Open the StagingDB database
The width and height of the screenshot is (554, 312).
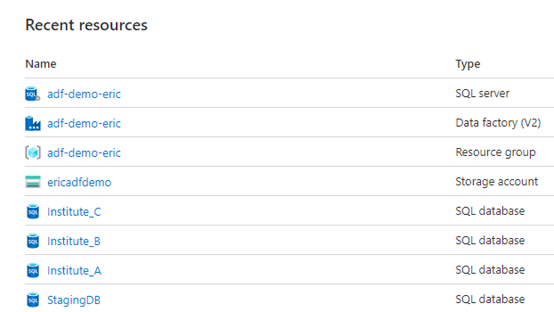(74, 300)
